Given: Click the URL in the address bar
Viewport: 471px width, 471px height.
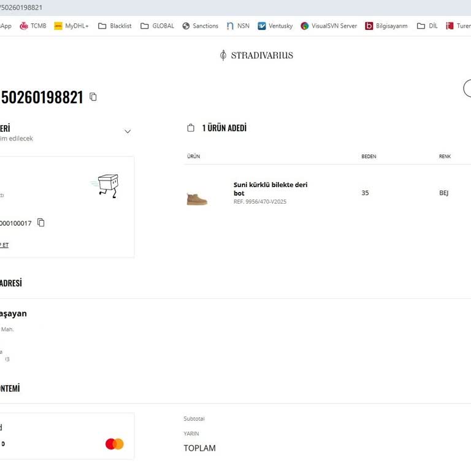Looking at the screenshot, I should (21, 7).
